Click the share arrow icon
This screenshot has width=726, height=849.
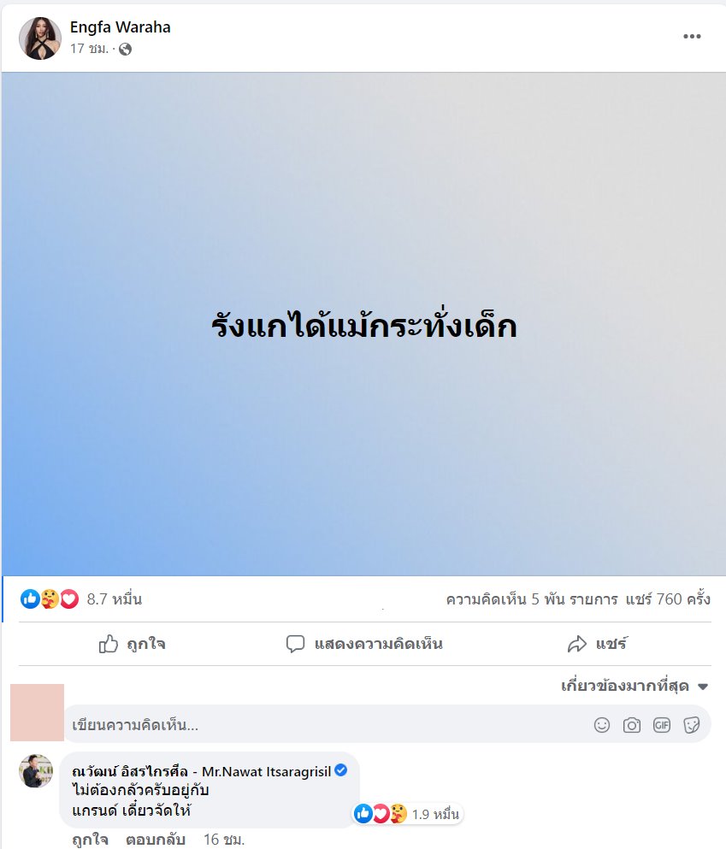coord(576,644)
